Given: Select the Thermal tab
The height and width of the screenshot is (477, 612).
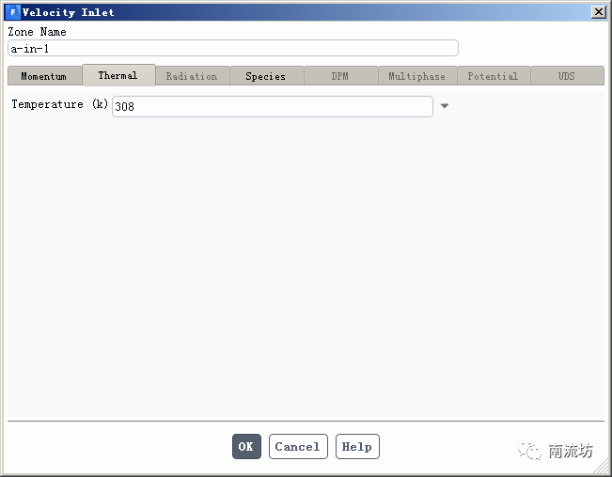Looking at the screenshot, I should click(x=118, y=75).
